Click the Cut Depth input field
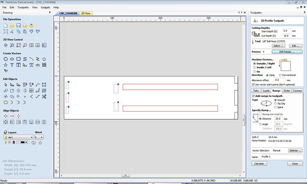 [287, 36]
